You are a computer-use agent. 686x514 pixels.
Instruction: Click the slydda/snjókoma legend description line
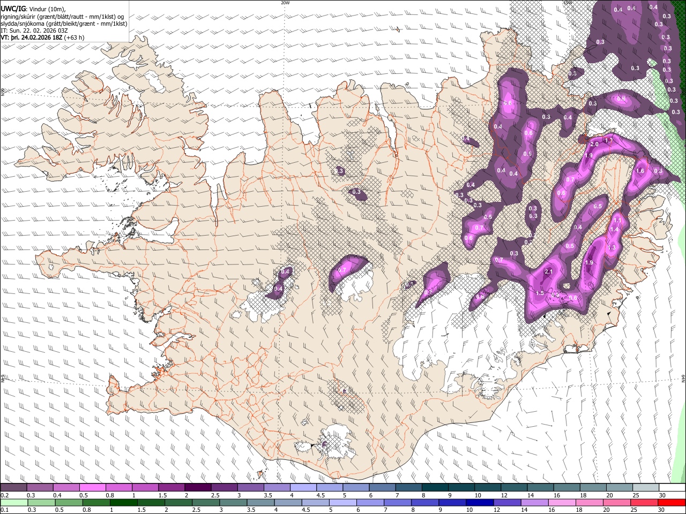click(64, 24)
